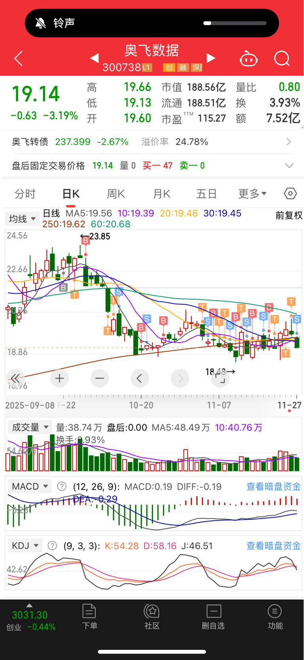Tap the 11-27 date axis label
304x660 pixels.
(289, 405)
